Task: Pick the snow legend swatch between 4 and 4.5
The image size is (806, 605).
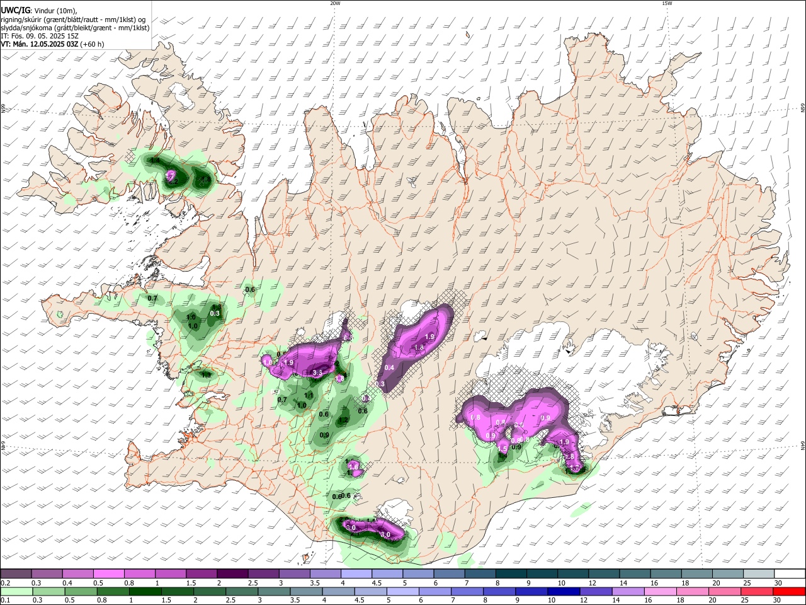Action: pyautogui.click(x=356, y=574)
